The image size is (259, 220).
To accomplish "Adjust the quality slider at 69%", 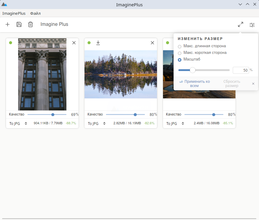I will (47, 115).
